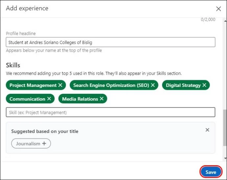This screenshot has height=180, width=227.
Task: Click the scrollbar up arrow
Action: tap(225, 21)
